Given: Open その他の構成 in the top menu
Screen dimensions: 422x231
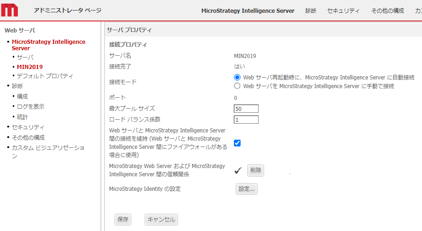Looking at the screenshot, I should pos(388,11).
